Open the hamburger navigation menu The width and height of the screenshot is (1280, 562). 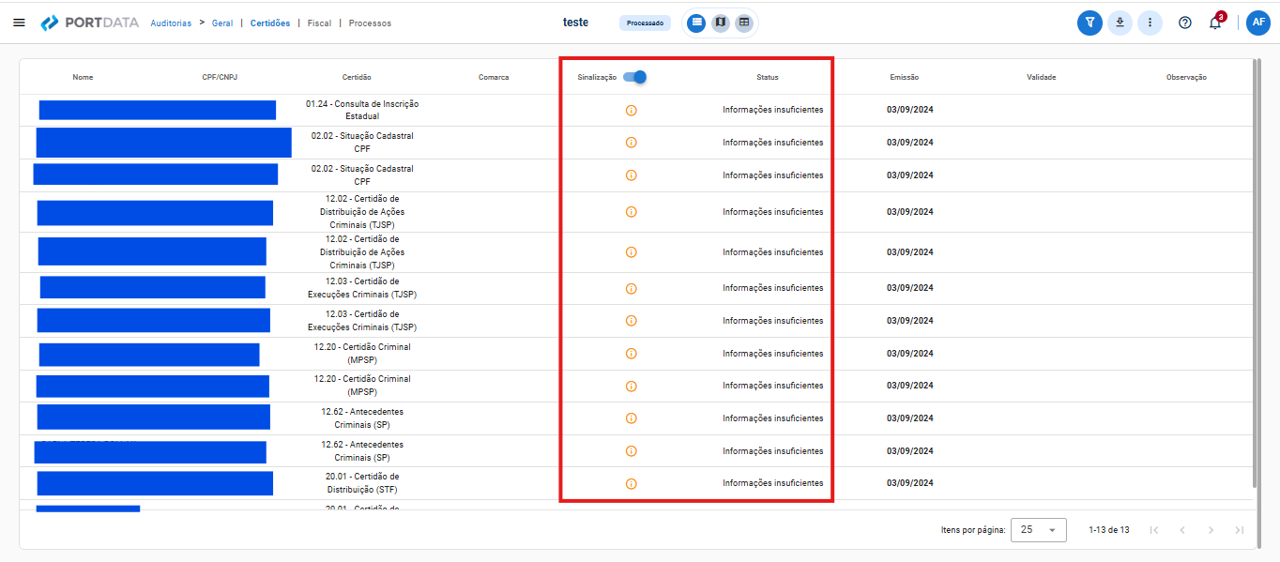tap(19, 23)
